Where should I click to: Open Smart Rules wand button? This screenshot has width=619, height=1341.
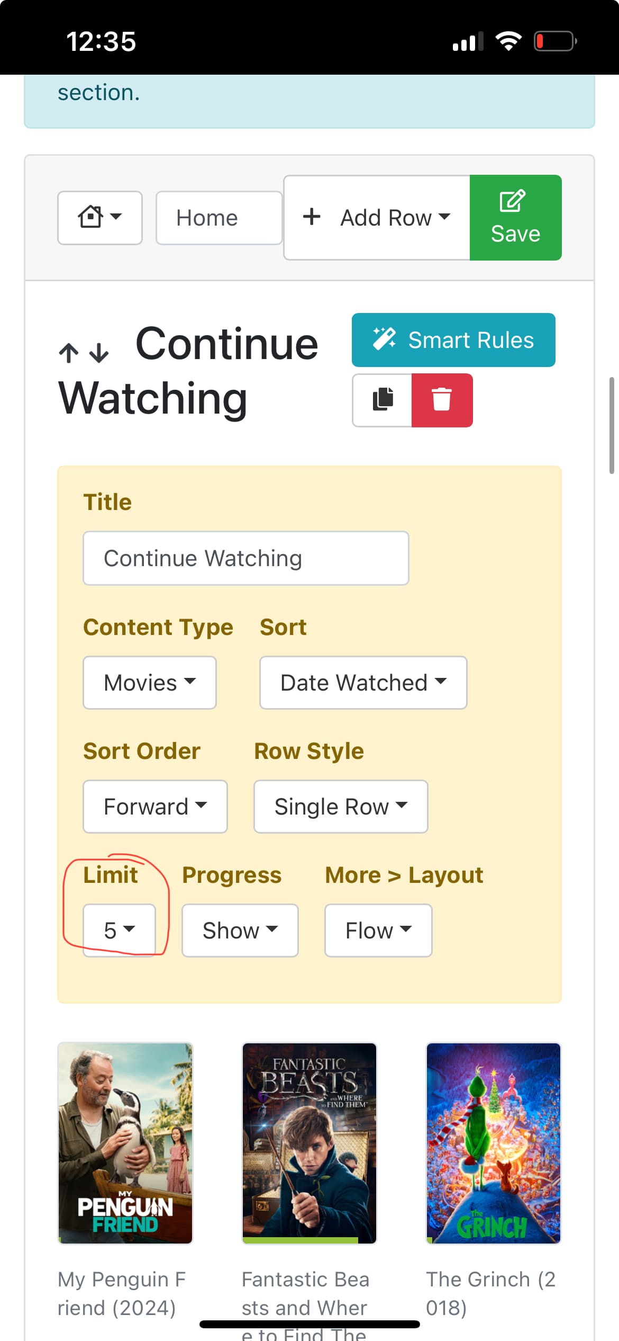coord(453,340)
